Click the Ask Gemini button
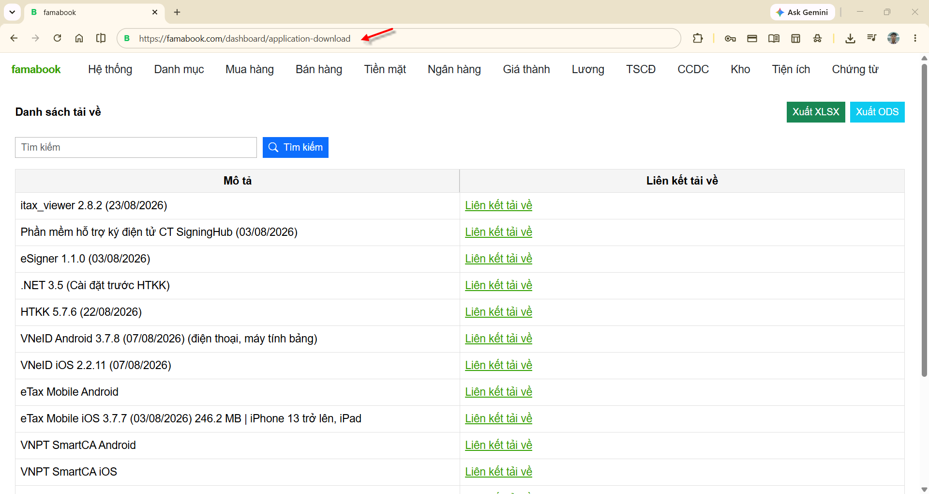This screenshot has height=494, width=929. click(802, 12)
